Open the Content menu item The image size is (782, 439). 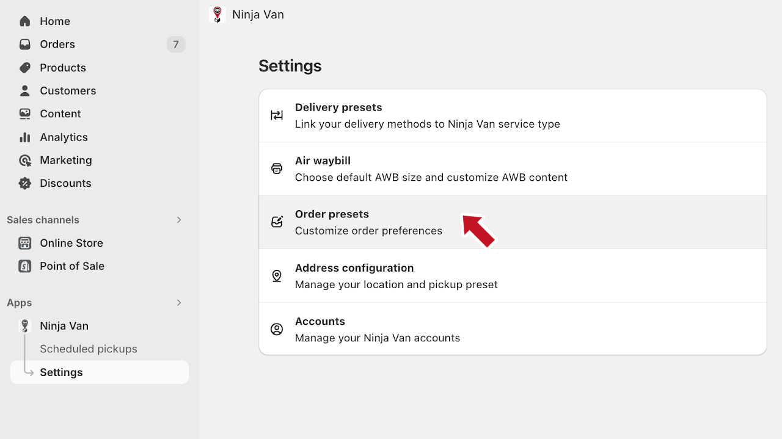(60, 114)
